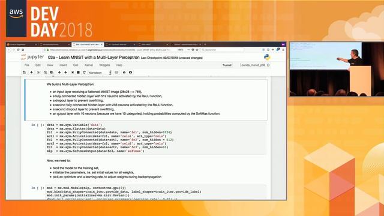Click the line defining mlp SoftmaxOutput

pyautogui.click(x=95, y=151)
